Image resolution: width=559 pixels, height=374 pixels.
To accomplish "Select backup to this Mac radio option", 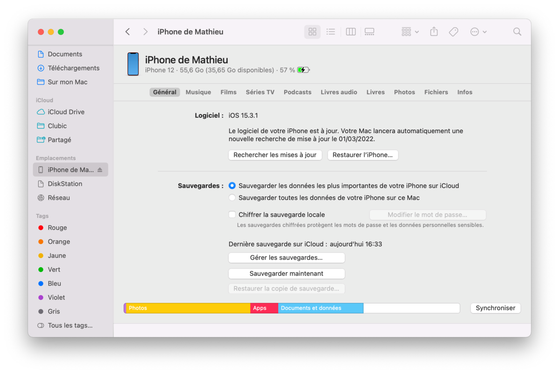I will pyautogui.click(x=232, y=198).
